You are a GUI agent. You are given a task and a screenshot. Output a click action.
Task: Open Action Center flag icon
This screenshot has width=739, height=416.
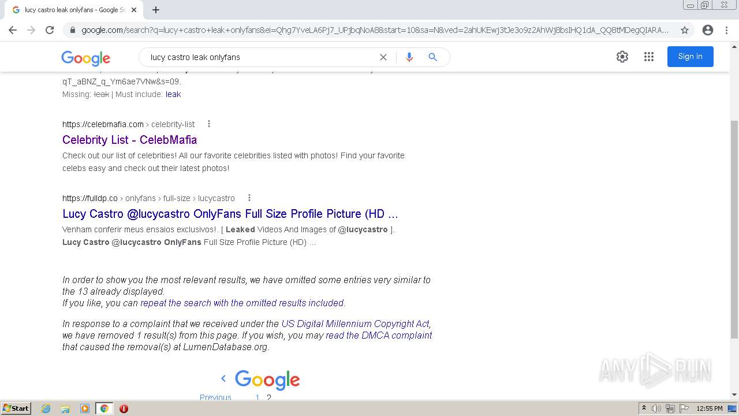(x=684, y=408)
